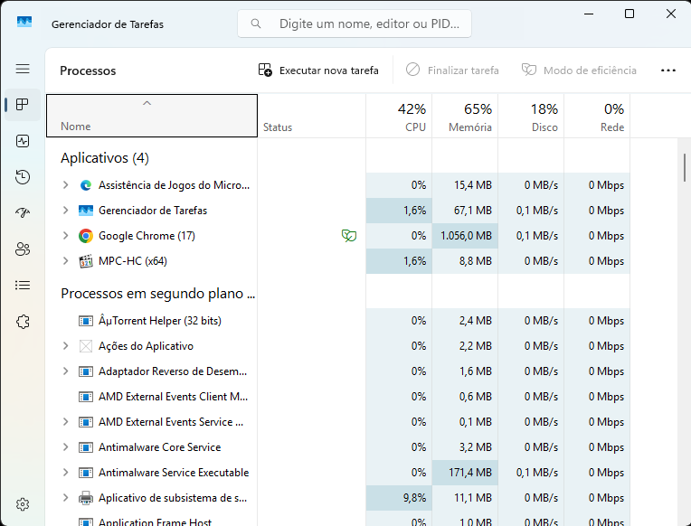Click the MPC-HC (x64) process icon
The width and height of the screenshot is (691, 526).
click(x=86, y=261)
